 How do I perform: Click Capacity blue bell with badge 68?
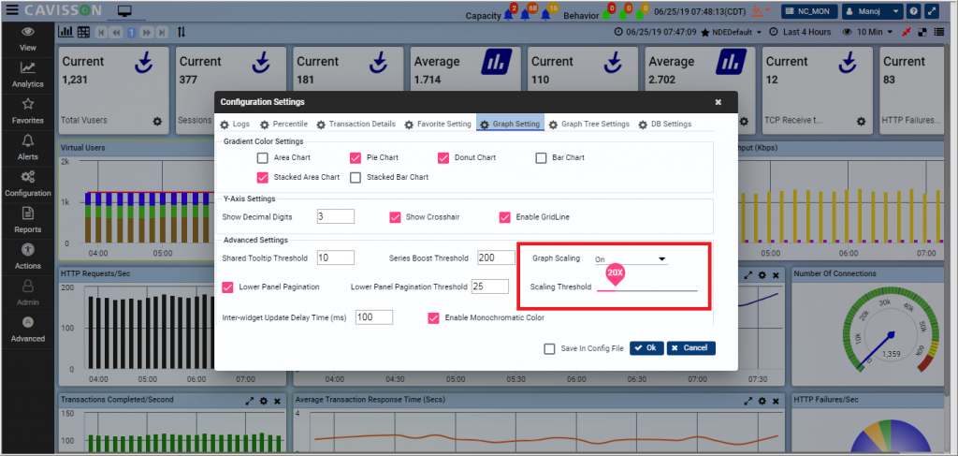tap(527, 13)
